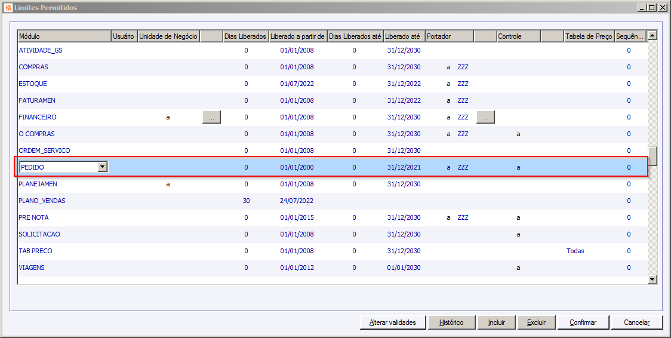671x338 pixels.
Task: Click the 01/01/2000 date in PEDIDO row
Action: coord(297,167)
